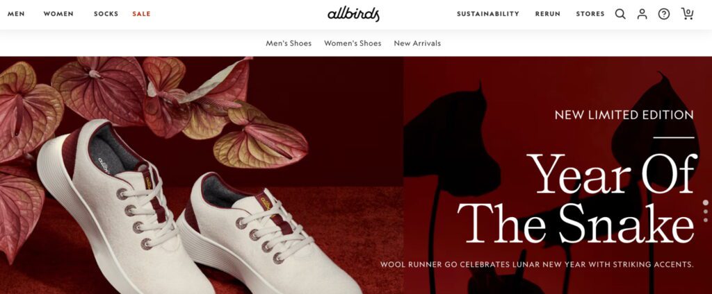Select the bottom carousel slide dot
The width and height of the screenshot is (712, 294).
click(706, 220)
